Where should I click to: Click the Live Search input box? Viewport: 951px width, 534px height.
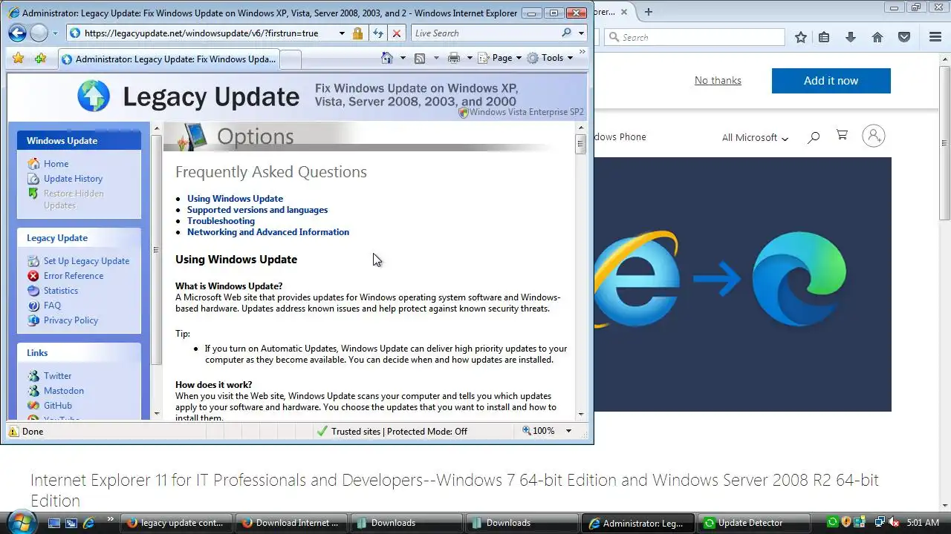point(484,33)
